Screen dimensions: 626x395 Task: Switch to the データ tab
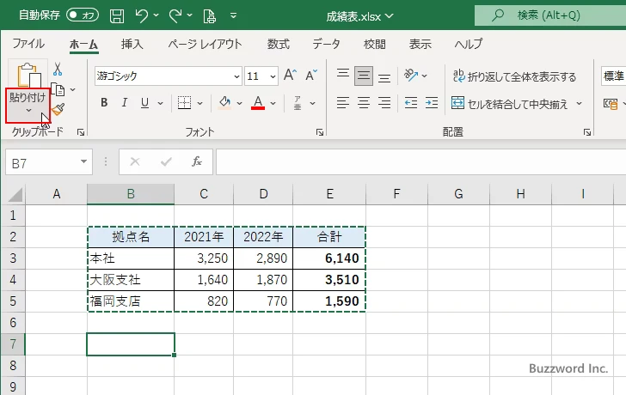[326, 44]
